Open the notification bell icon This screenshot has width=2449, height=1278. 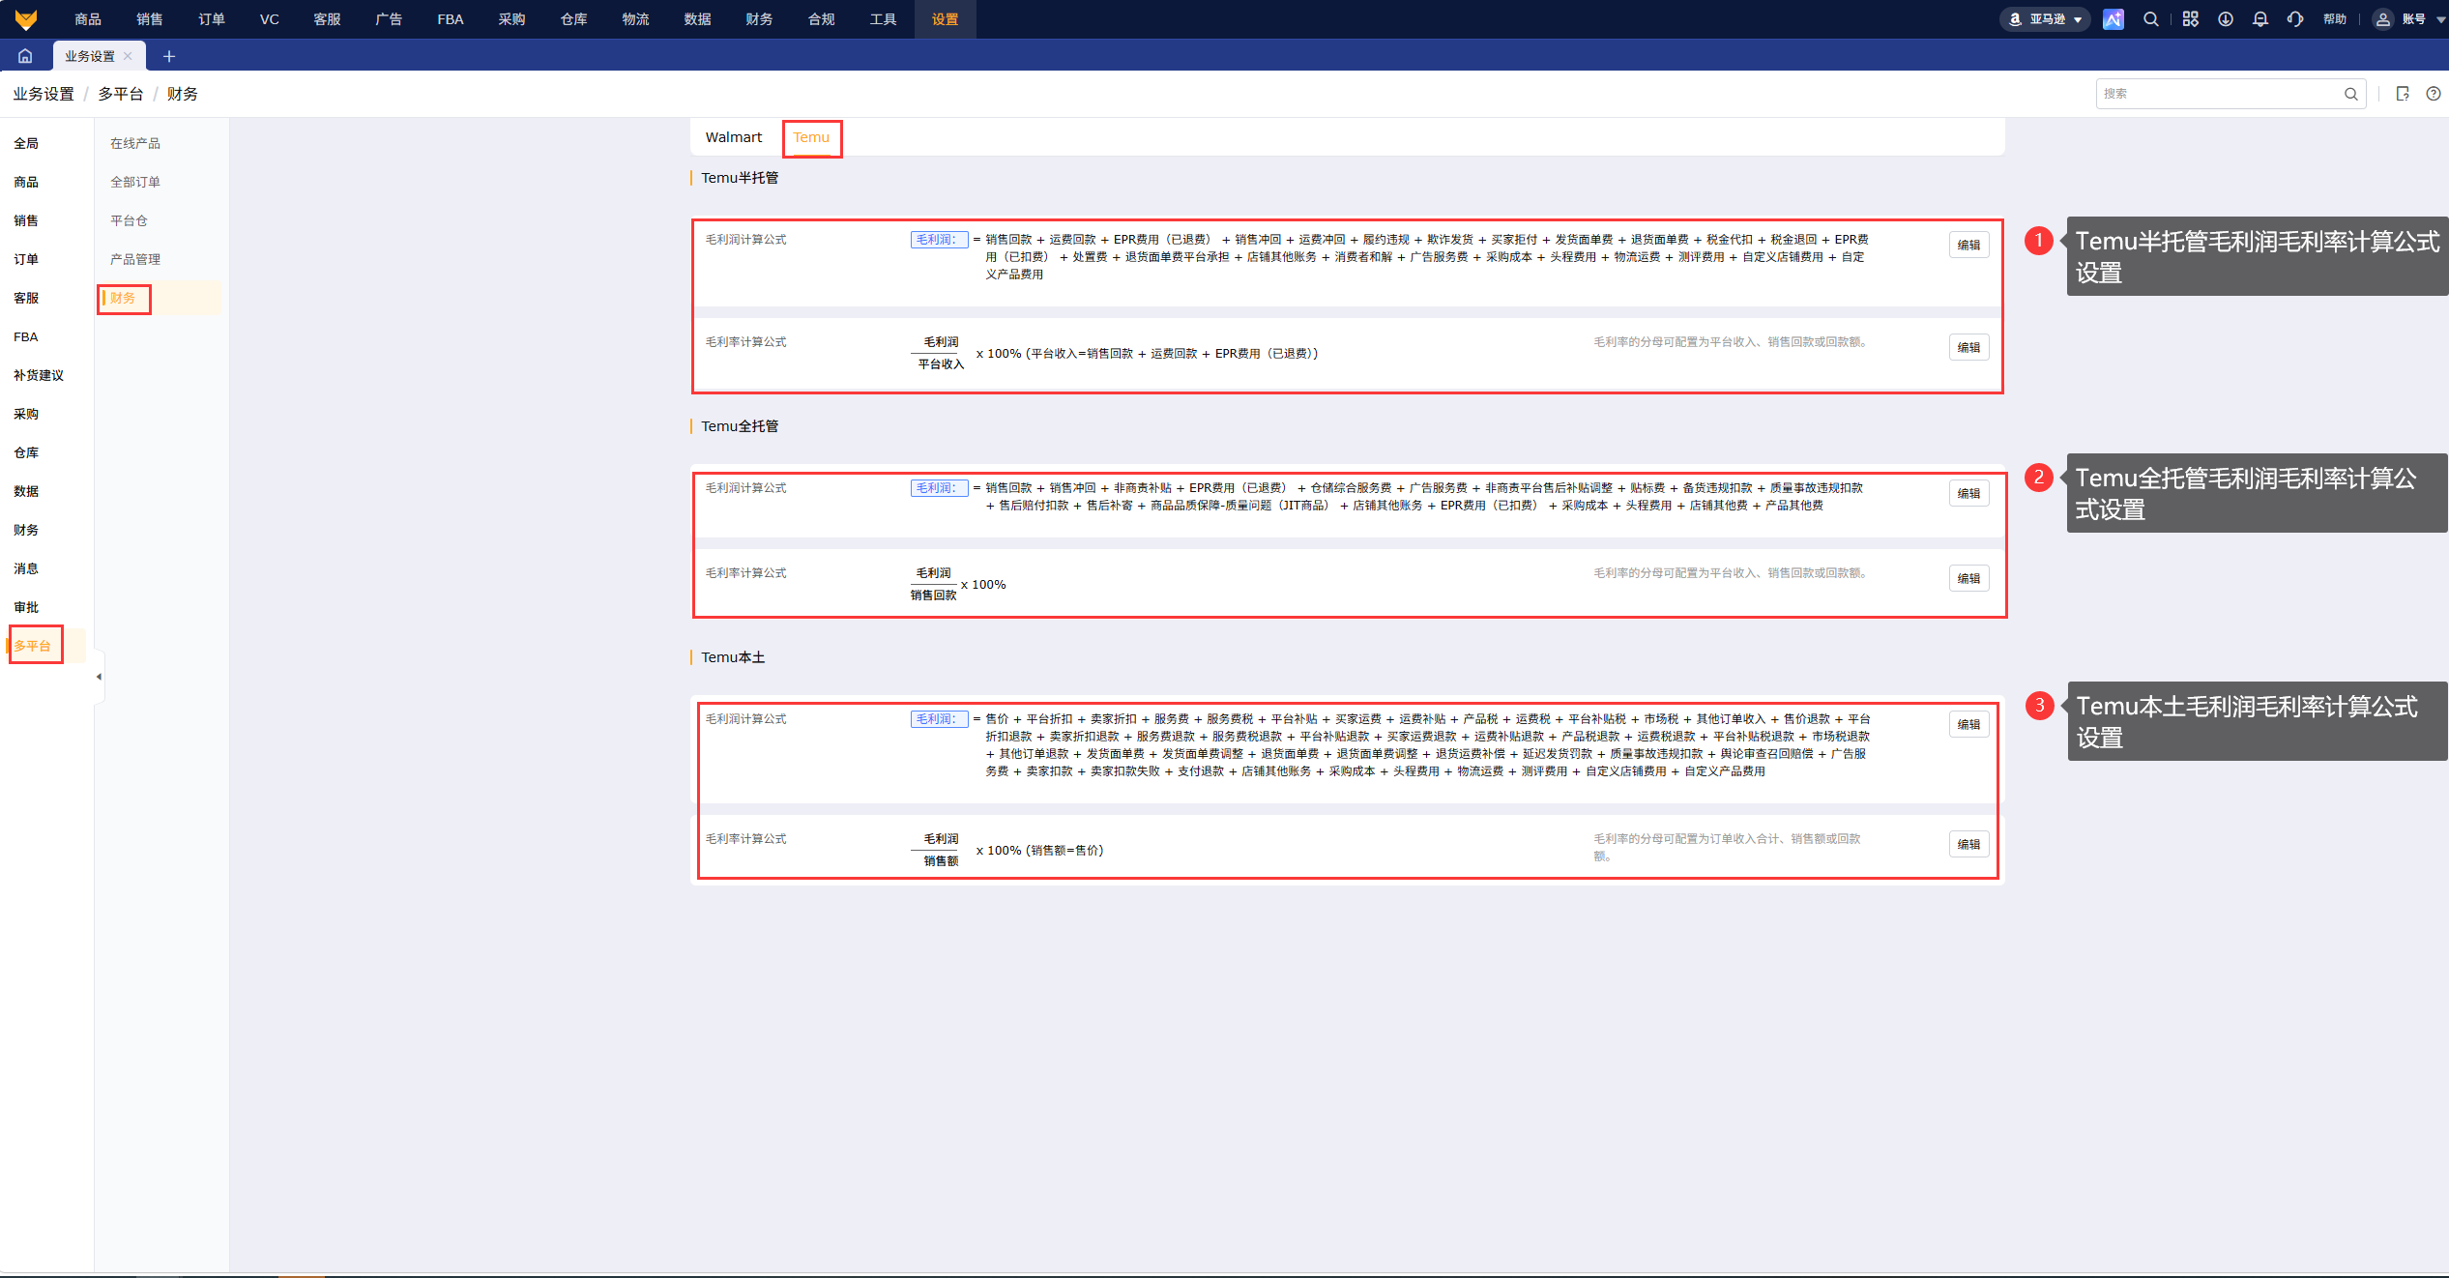[x=2260, y=19]
